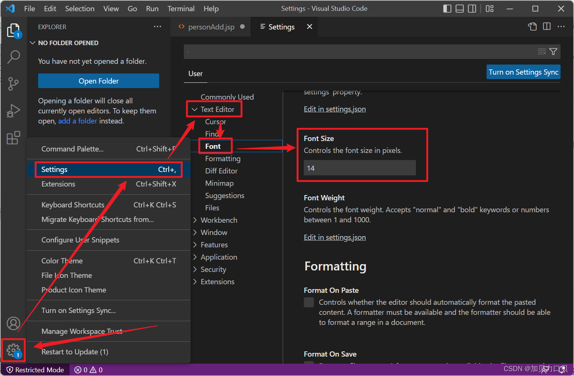The height and width of the screenshot is (376, 574).
Task: Click the Accounts icon in activity bar
Action: 13,323
